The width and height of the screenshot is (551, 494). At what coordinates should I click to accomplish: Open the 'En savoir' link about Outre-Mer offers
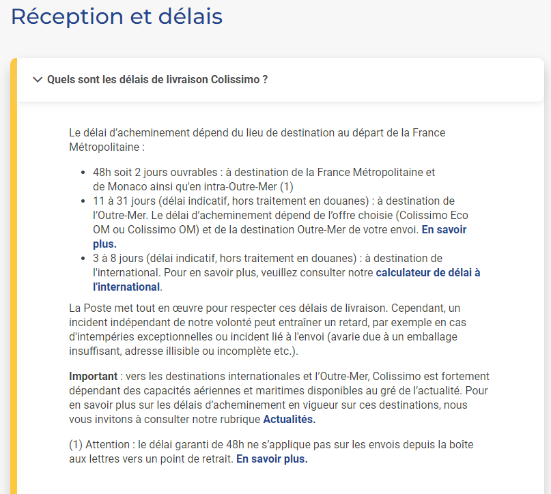[444, 230]
